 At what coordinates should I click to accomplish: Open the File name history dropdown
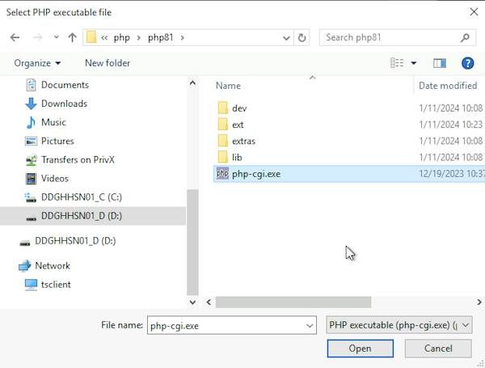pos(308,325)
